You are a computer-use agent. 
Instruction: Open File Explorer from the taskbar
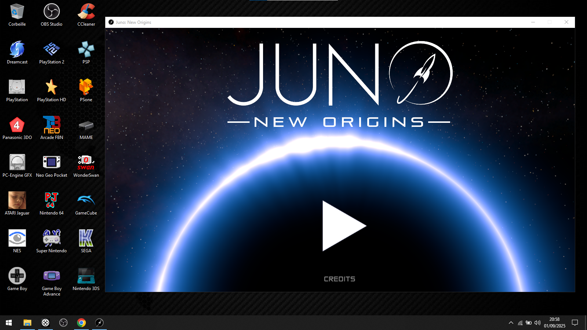[x=28, y=323]
